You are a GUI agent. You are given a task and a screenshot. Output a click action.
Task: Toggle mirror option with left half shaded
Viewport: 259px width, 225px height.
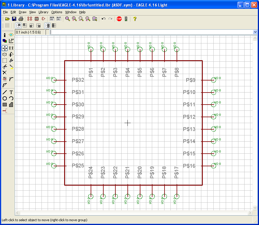[x=54, y=25]
